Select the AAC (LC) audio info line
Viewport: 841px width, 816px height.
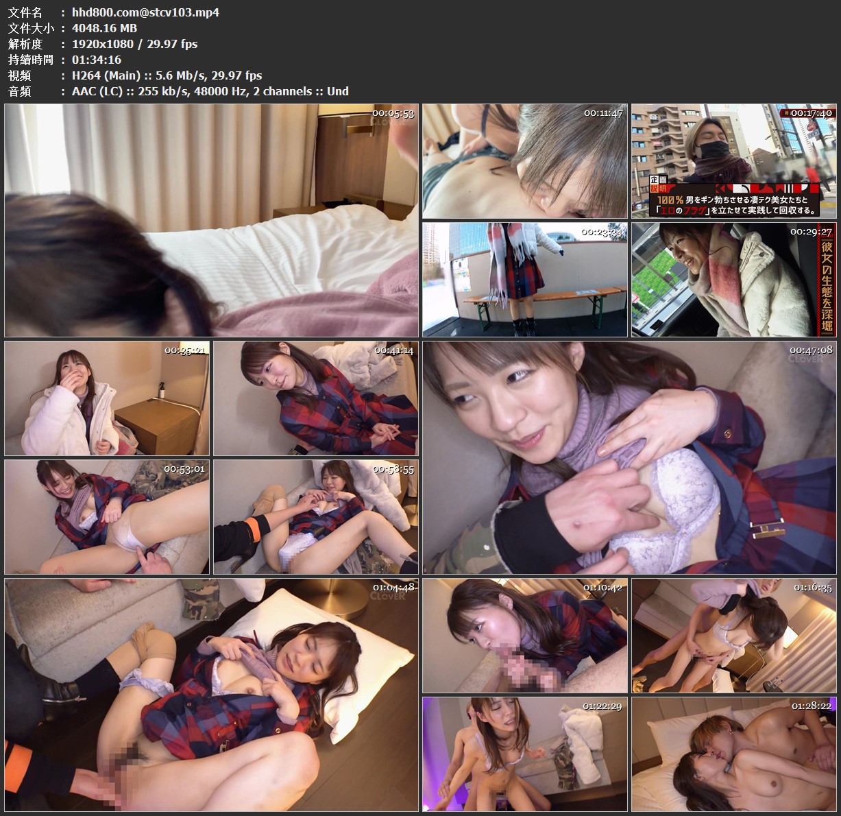point(210,91)
